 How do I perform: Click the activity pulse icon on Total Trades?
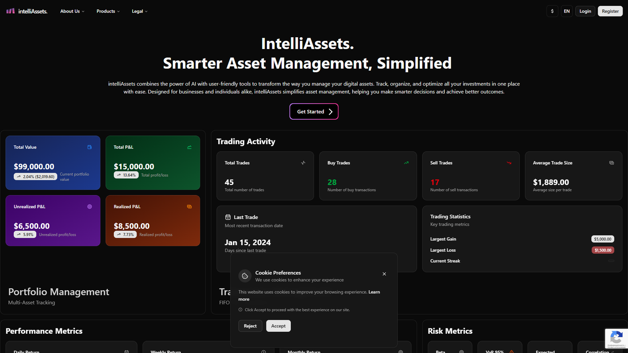tap(303, 163)
